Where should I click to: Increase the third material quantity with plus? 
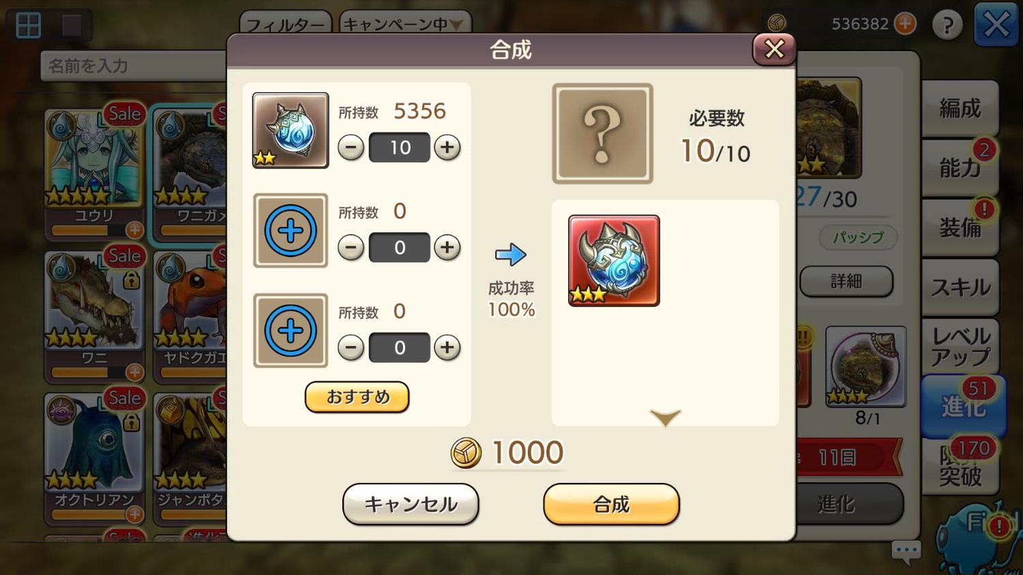tap(447, 348)
